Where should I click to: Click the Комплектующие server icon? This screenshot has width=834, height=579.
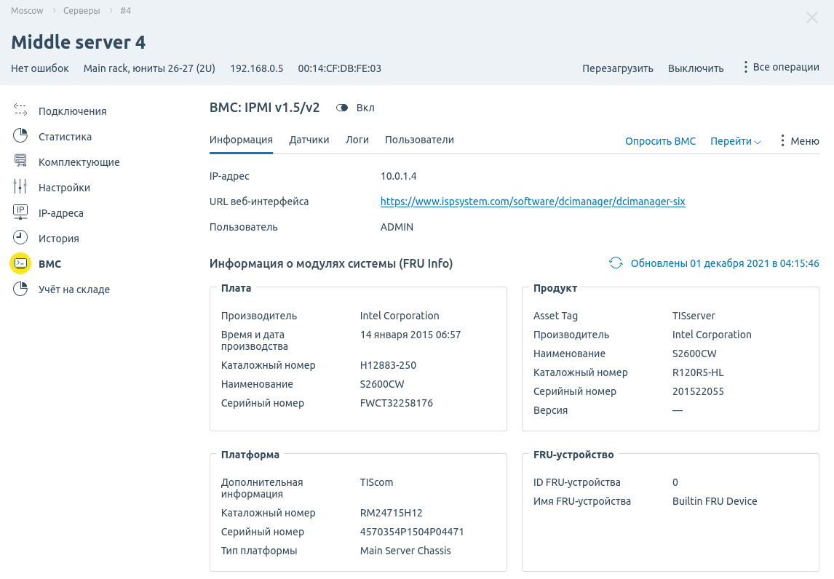[x=20, y=161]
